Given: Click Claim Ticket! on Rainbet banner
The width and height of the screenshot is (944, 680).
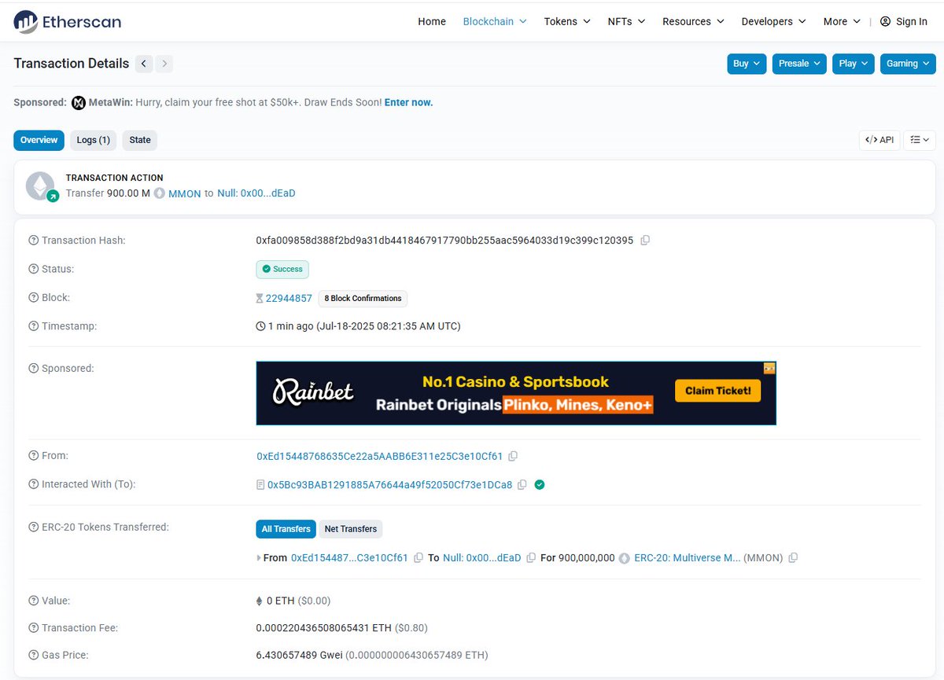Looking at the screenshot, I should (717, 391).
